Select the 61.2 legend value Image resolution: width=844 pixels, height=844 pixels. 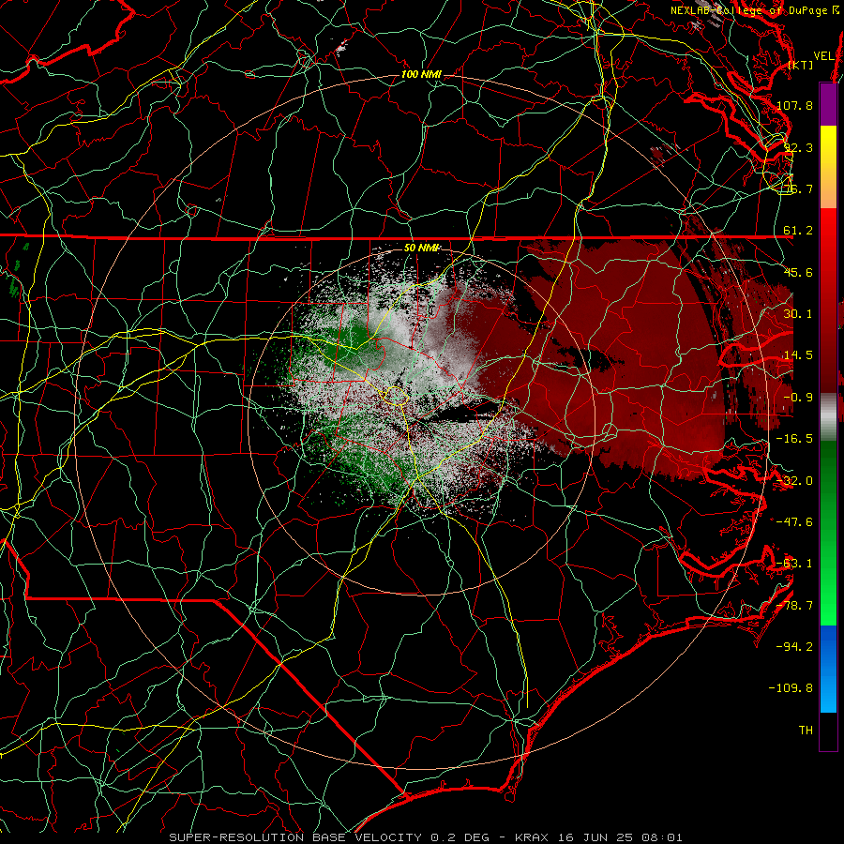click(x=798, y=231)
